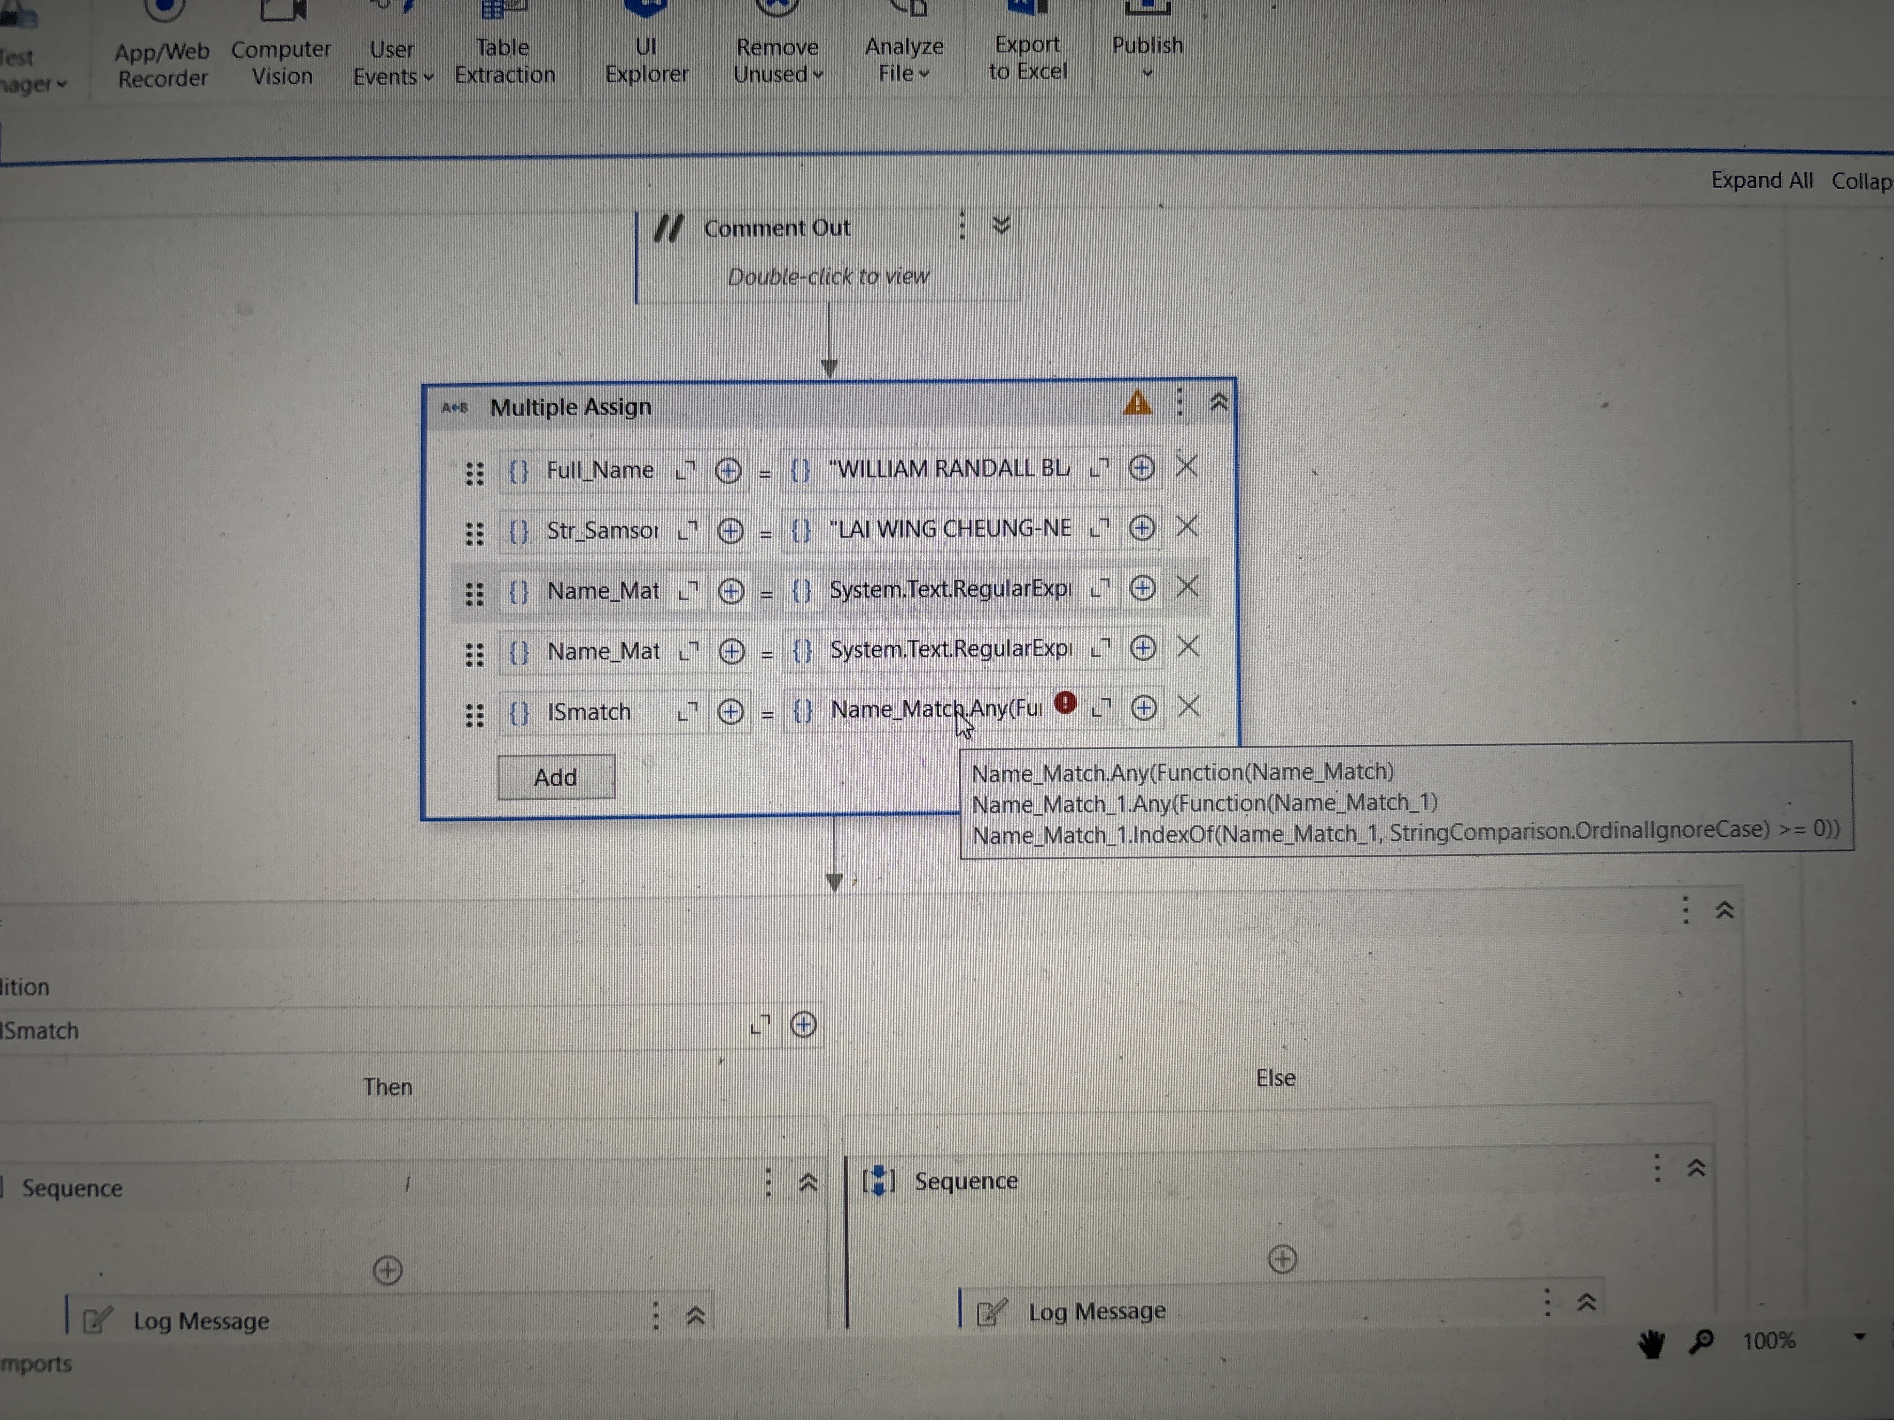Click the orange warning icon on Multiple Assign
1894x1420 pixels.
click(1137, 402)
